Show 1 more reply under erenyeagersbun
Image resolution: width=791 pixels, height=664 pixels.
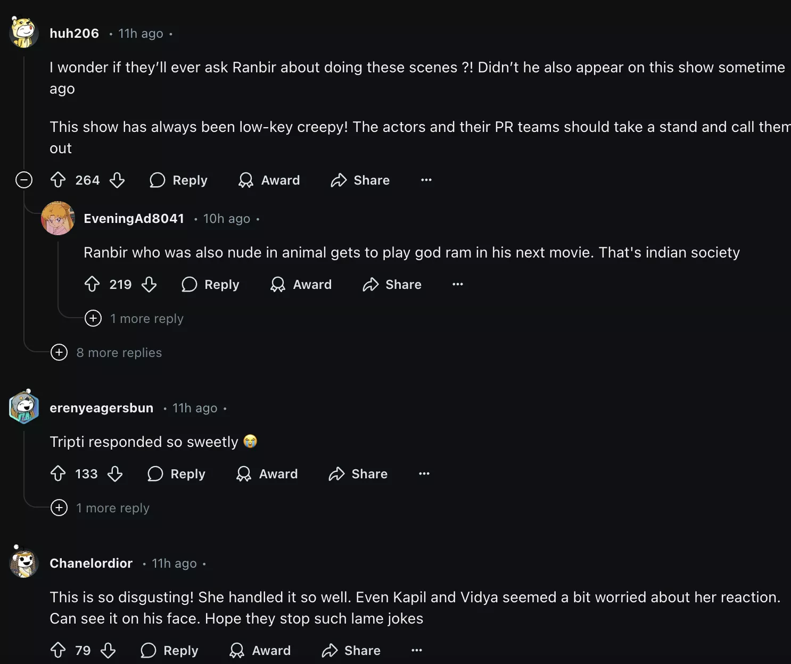59,508
